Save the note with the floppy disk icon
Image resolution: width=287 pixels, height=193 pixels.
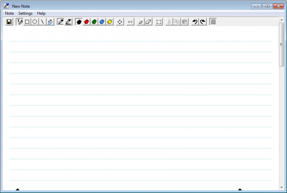click(x=9, y=22)
